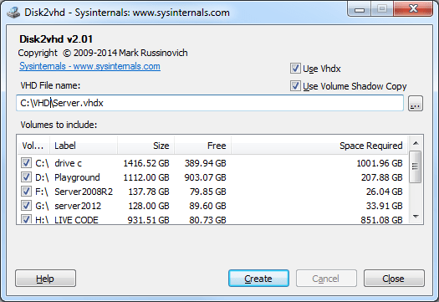Uncheck the C:\ drive c volume
The height and width of the screenshot is (302, 439).
point(26,163)
